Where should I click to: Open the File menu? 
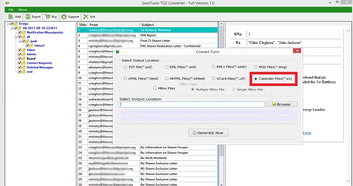point(11,10)
